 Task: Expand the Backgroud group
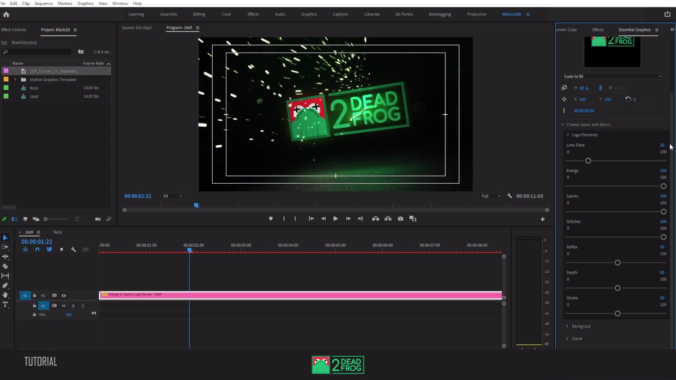click(567, 326)
